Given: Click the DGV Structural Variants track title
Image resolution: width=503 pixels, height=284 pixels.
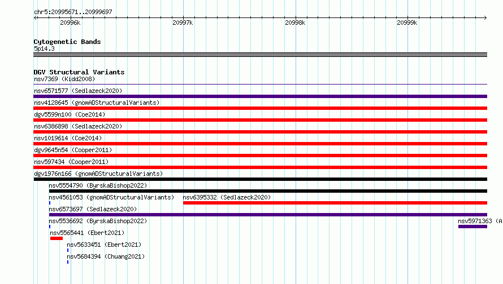Looking at the screenshot, I should 79,72.
